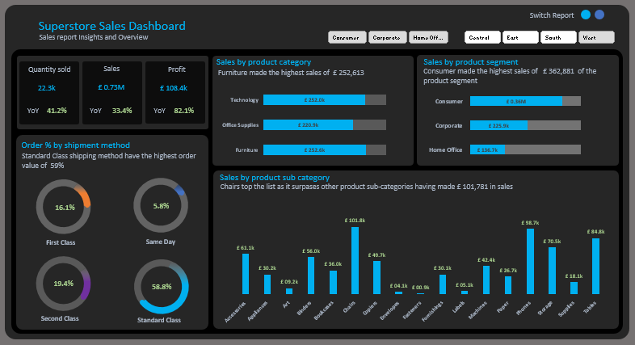The height and width of the screenshot is (345, 635).
Task: Click the Paper bar in sub category chart
Action: point(508,285)
